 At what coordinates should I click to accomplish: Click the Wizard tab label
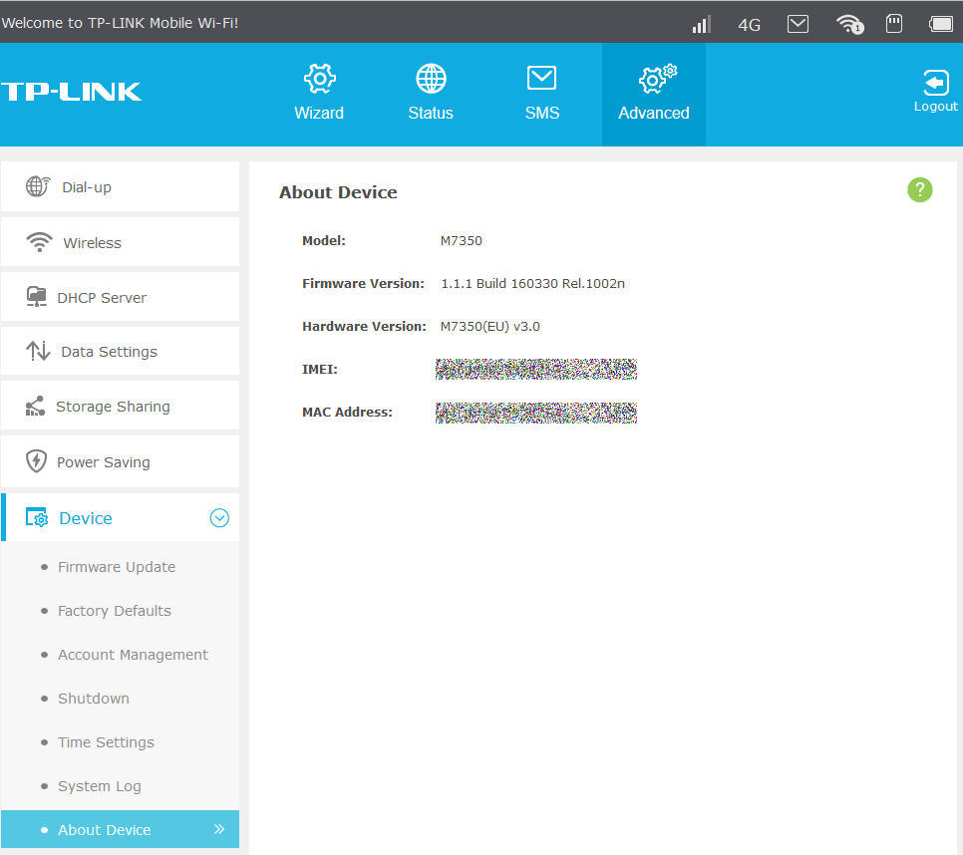pyautogui.click(x=319, y=113)
